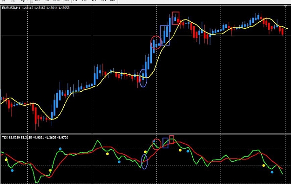Click the TDI value 44.9021
Screen dimensions: 291x184
click(x=38, y=138)
